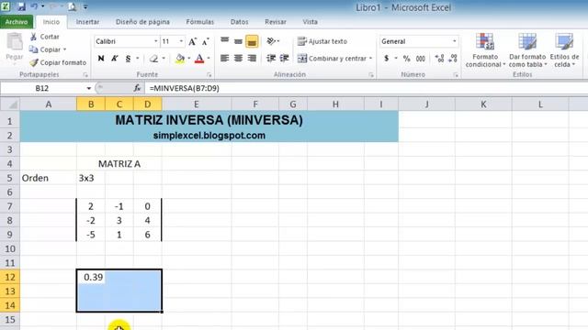Click the insert function fx button
Screen dimensions: 588x330
click(x=137, y=88)
